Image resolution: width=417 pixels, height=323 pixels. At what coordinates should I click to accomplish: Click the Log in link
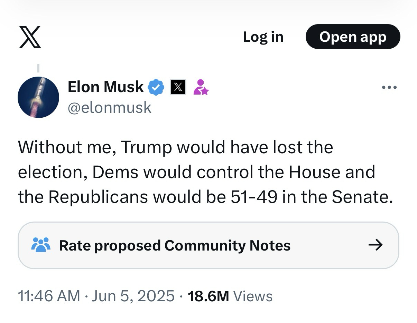coord(263,37)
